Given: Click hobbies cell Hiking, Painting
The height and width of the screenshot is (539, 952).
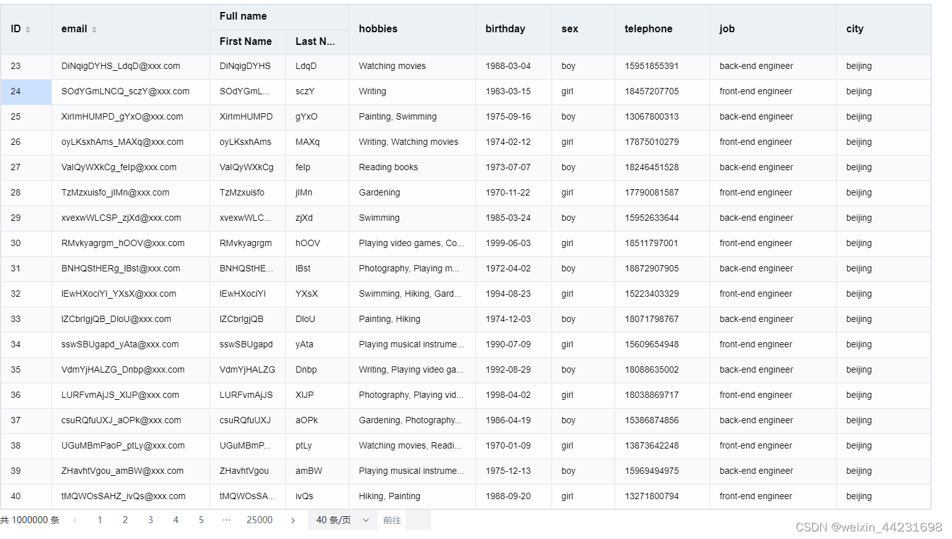Looking at the screenshot, I should click(x=389, y=497).
